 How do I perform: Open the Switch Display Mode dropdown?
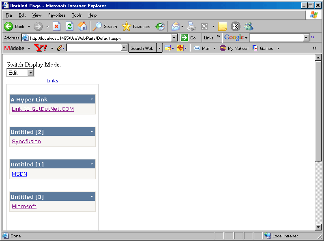pos(31,73)
